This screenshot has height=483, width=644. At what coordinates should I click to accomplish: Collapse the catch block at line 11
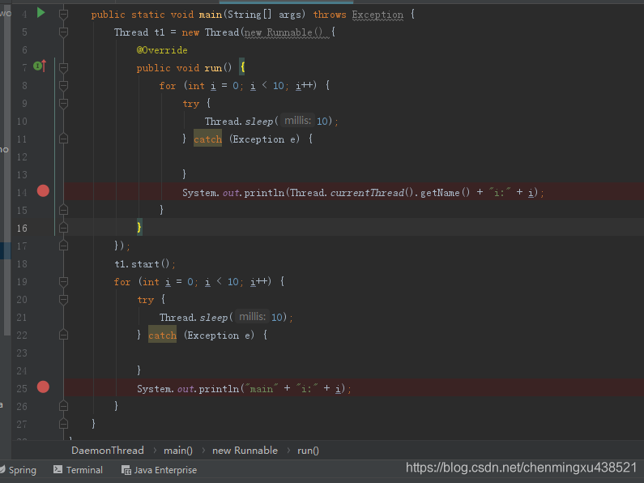click(x=63, y=139)
